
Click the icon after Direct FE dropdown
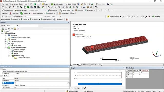(67, 19)
